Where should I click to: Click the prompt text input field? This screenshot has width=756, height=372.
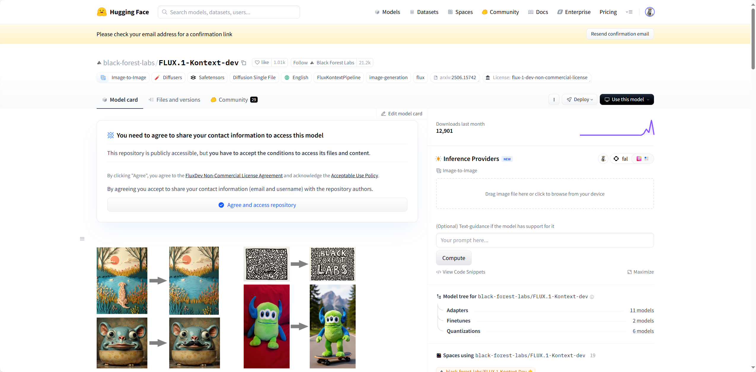coord(545,240)
